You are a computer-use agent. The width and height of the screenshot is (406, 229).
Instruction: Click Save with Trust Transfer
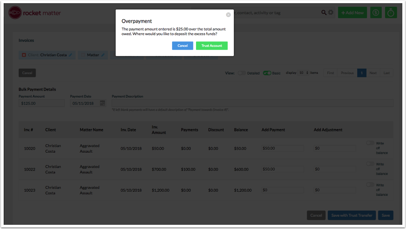point(351,215)
